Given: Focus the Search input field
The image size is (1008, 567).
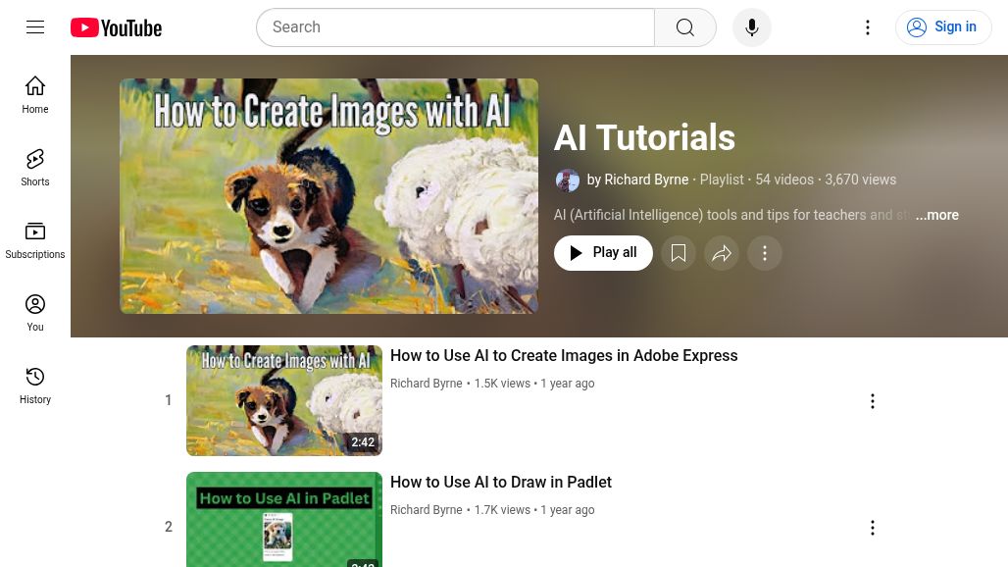Looking at the screenshot, I should coord(456,27).
